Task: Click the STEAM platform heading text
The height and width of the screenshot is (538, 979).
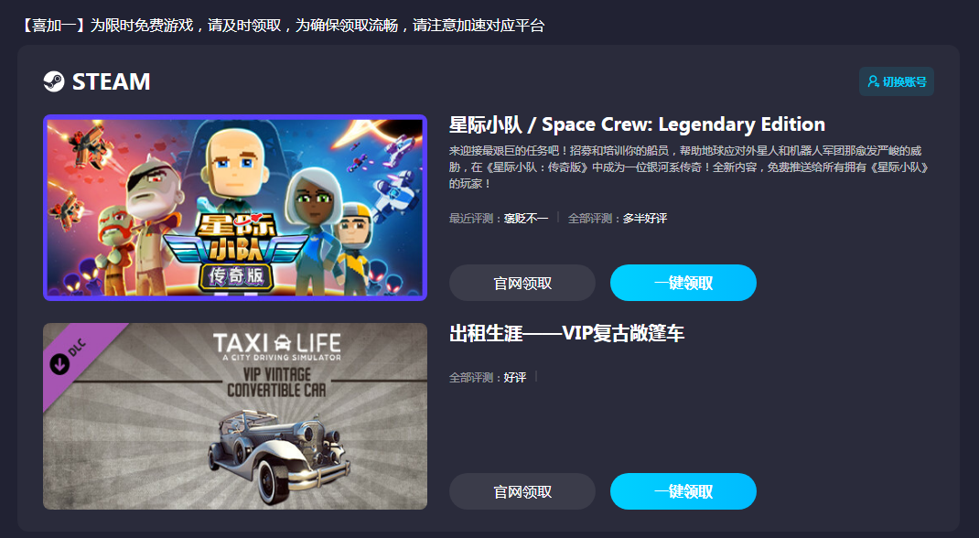Action: (x=111, y=81)
